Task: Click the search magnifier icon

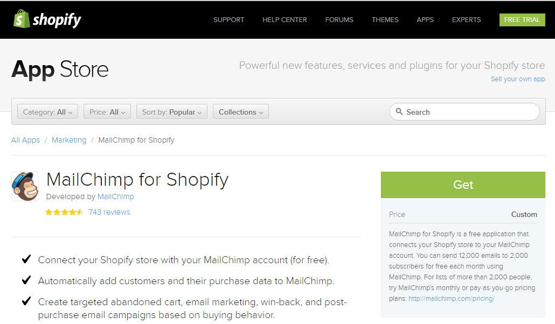Action: [x=399, y=111]
